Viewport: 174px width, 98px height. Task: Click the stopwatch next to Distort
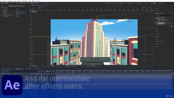pyautogui.click(x=4, y=16)
